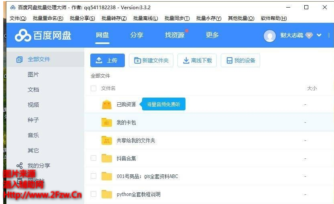334x204 pixels.
Task: Open the 批量重命名(R) menu
Action: [48, 18]
